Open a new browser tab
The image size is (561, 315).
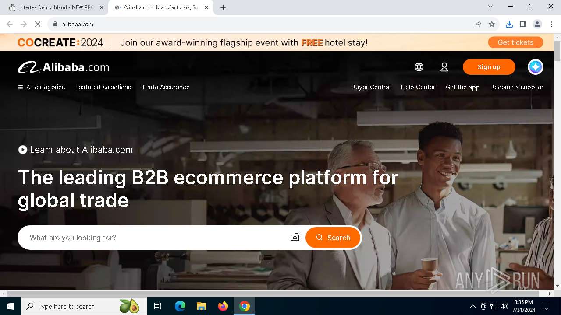[223, 7]
